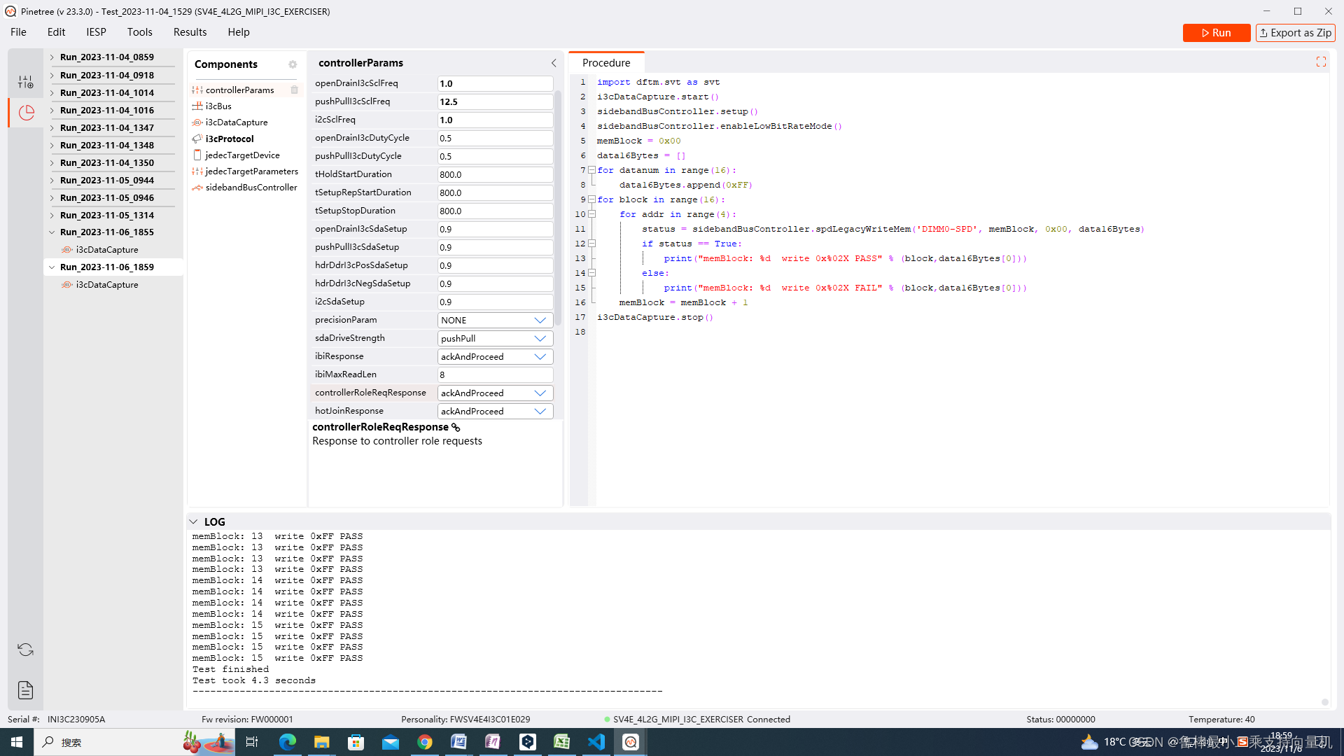Open the settings sliders sidebar icon
The width and height of the screenshot is (1344, 756).
pyautogui.click(x=26, y=83)
